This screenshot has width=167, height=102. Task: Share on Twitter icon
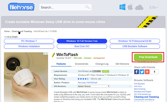click(142, 72)
